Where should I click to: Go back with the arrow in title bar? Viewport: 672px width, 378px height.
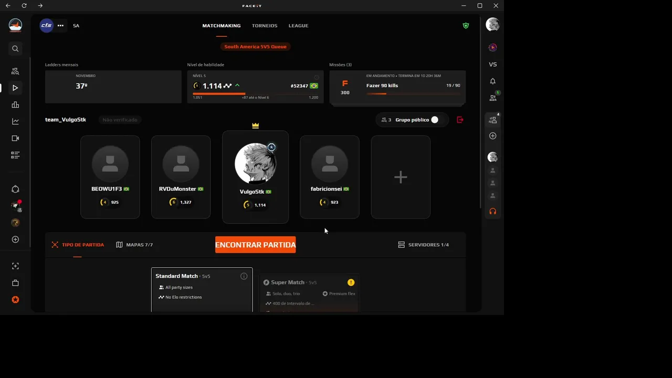click(7, 5)
